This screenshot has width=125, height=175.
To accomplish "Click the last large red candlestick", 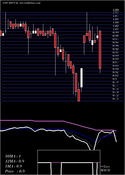I will (100, 49).
